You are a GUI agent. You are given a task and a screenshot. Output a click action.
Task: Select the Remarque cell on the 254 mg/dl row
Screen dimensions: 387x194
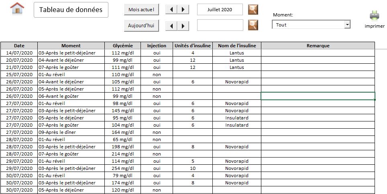[318, 168]
